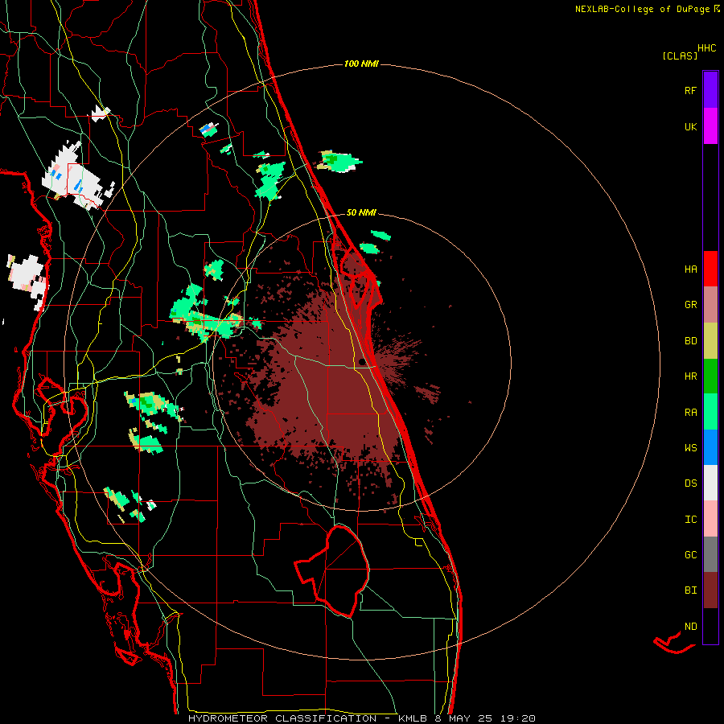Click the ND legend label

(x=690, y=627)
